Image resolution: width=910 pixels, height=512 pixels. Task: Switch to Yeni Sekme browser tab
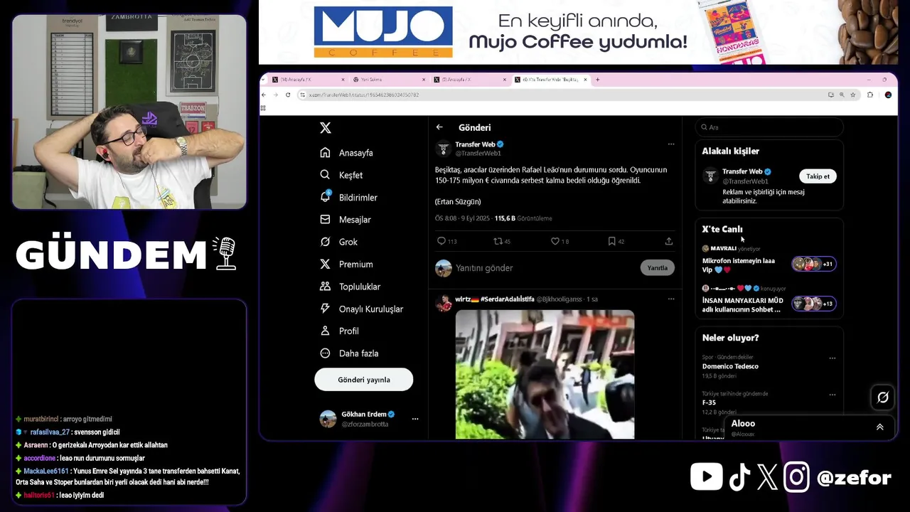(387, 80)
